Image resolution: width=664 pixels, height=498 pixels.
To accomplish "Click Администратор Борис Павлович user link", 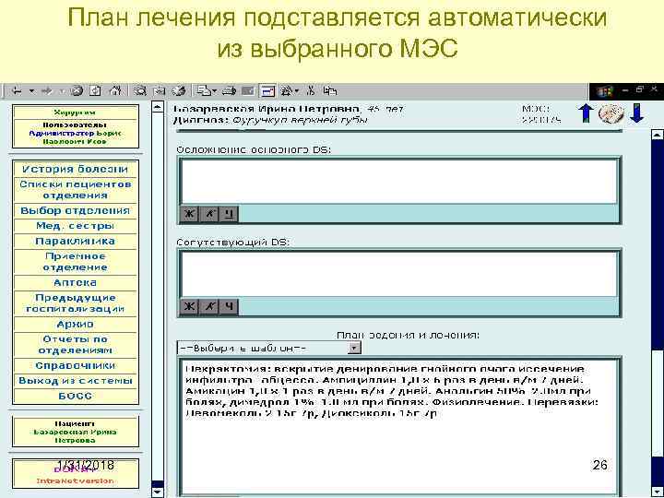I will pyautogui.click(x=75, y=137).
